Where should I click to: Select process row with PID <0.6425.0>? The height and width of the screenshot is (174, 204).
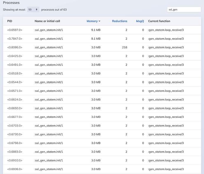[x=102, y=56]
